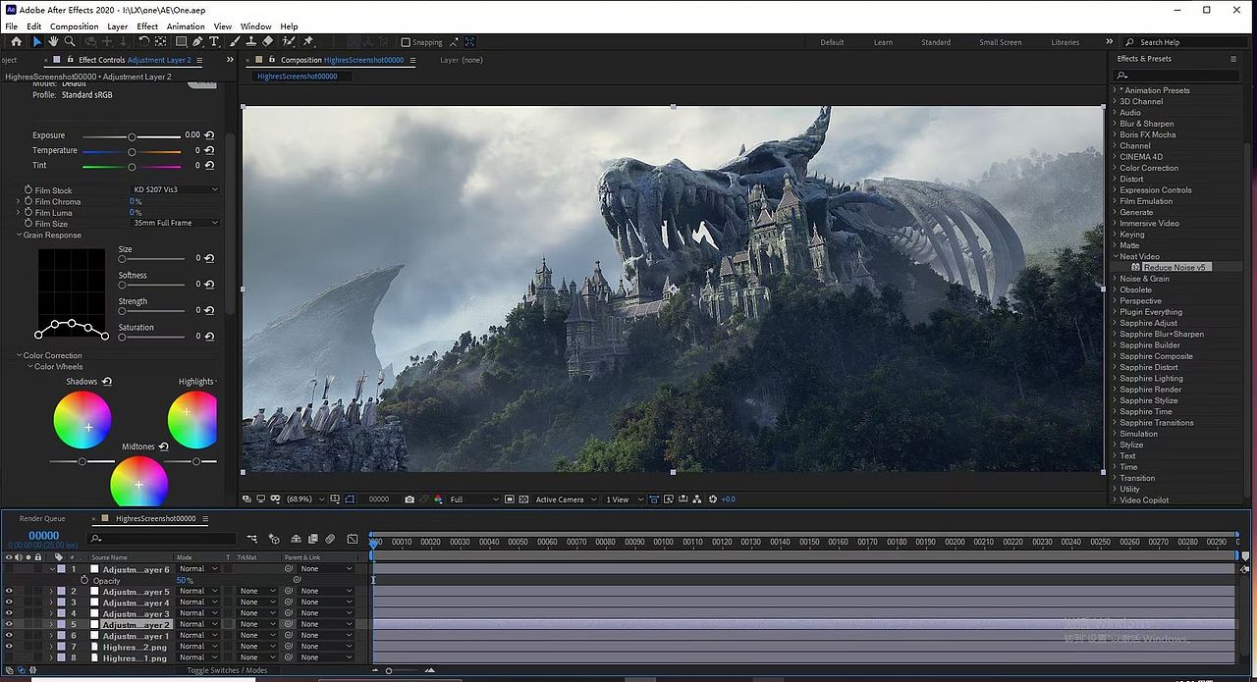
Task: Toggle region of interest icon
Action: (x=509, y=499)
